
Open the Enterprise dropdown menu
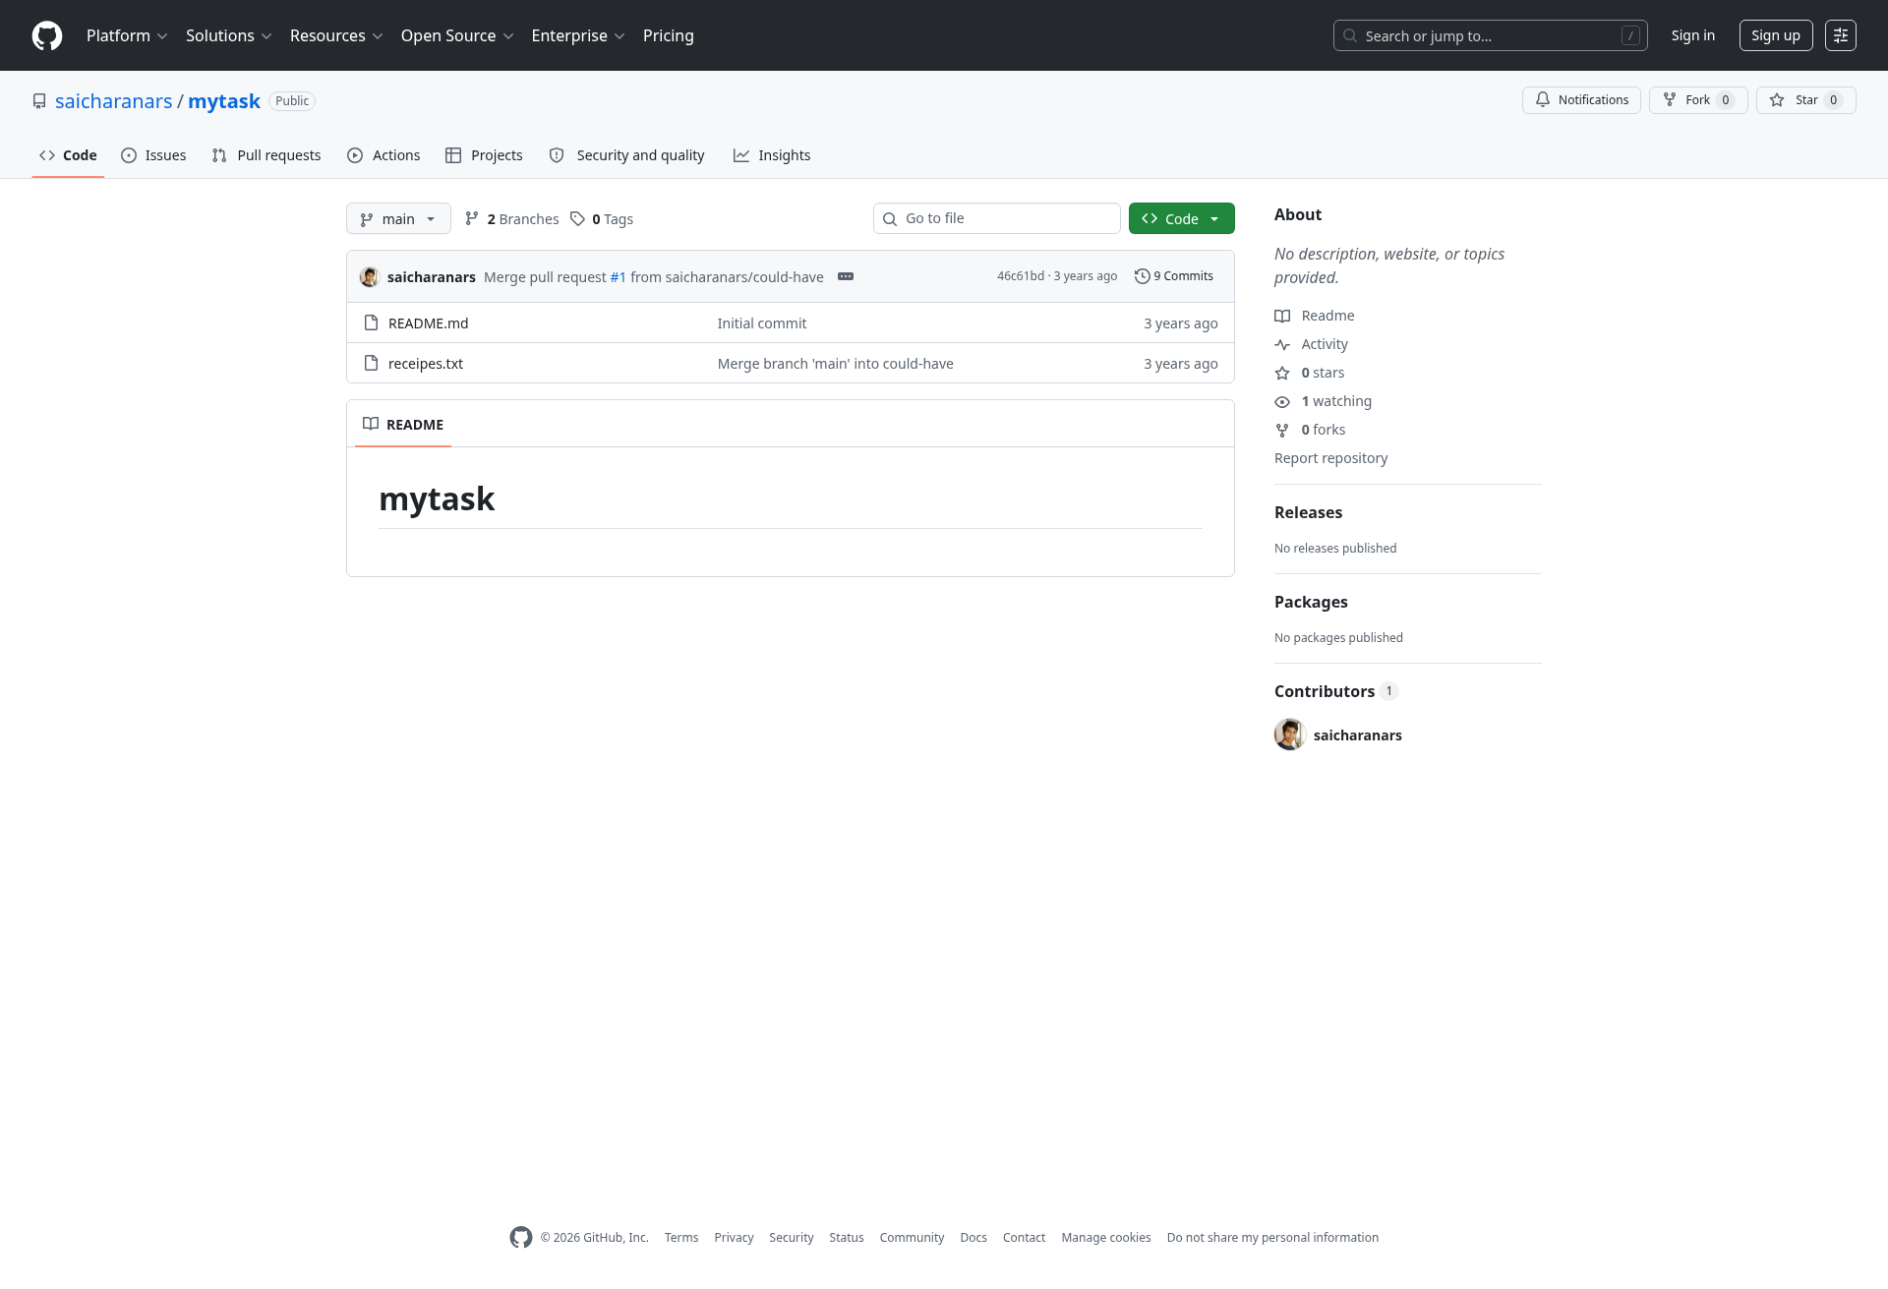578,35
